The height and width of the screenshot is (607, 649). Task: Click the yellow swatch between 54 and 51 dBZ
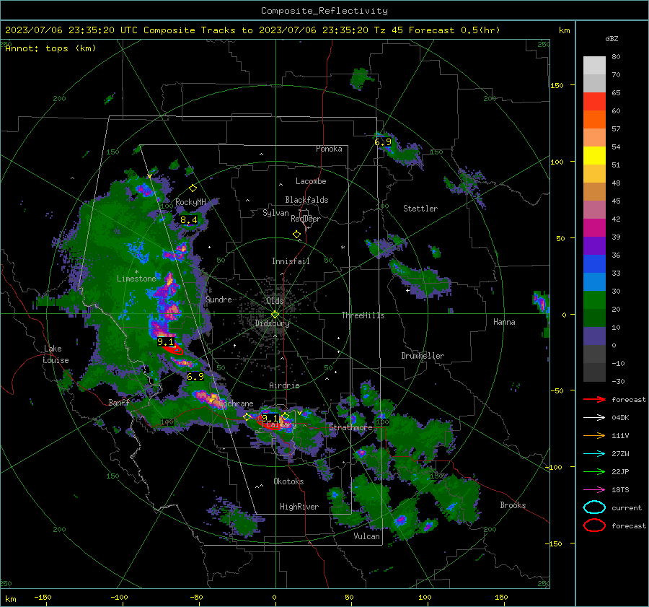[x=594, y=156]
